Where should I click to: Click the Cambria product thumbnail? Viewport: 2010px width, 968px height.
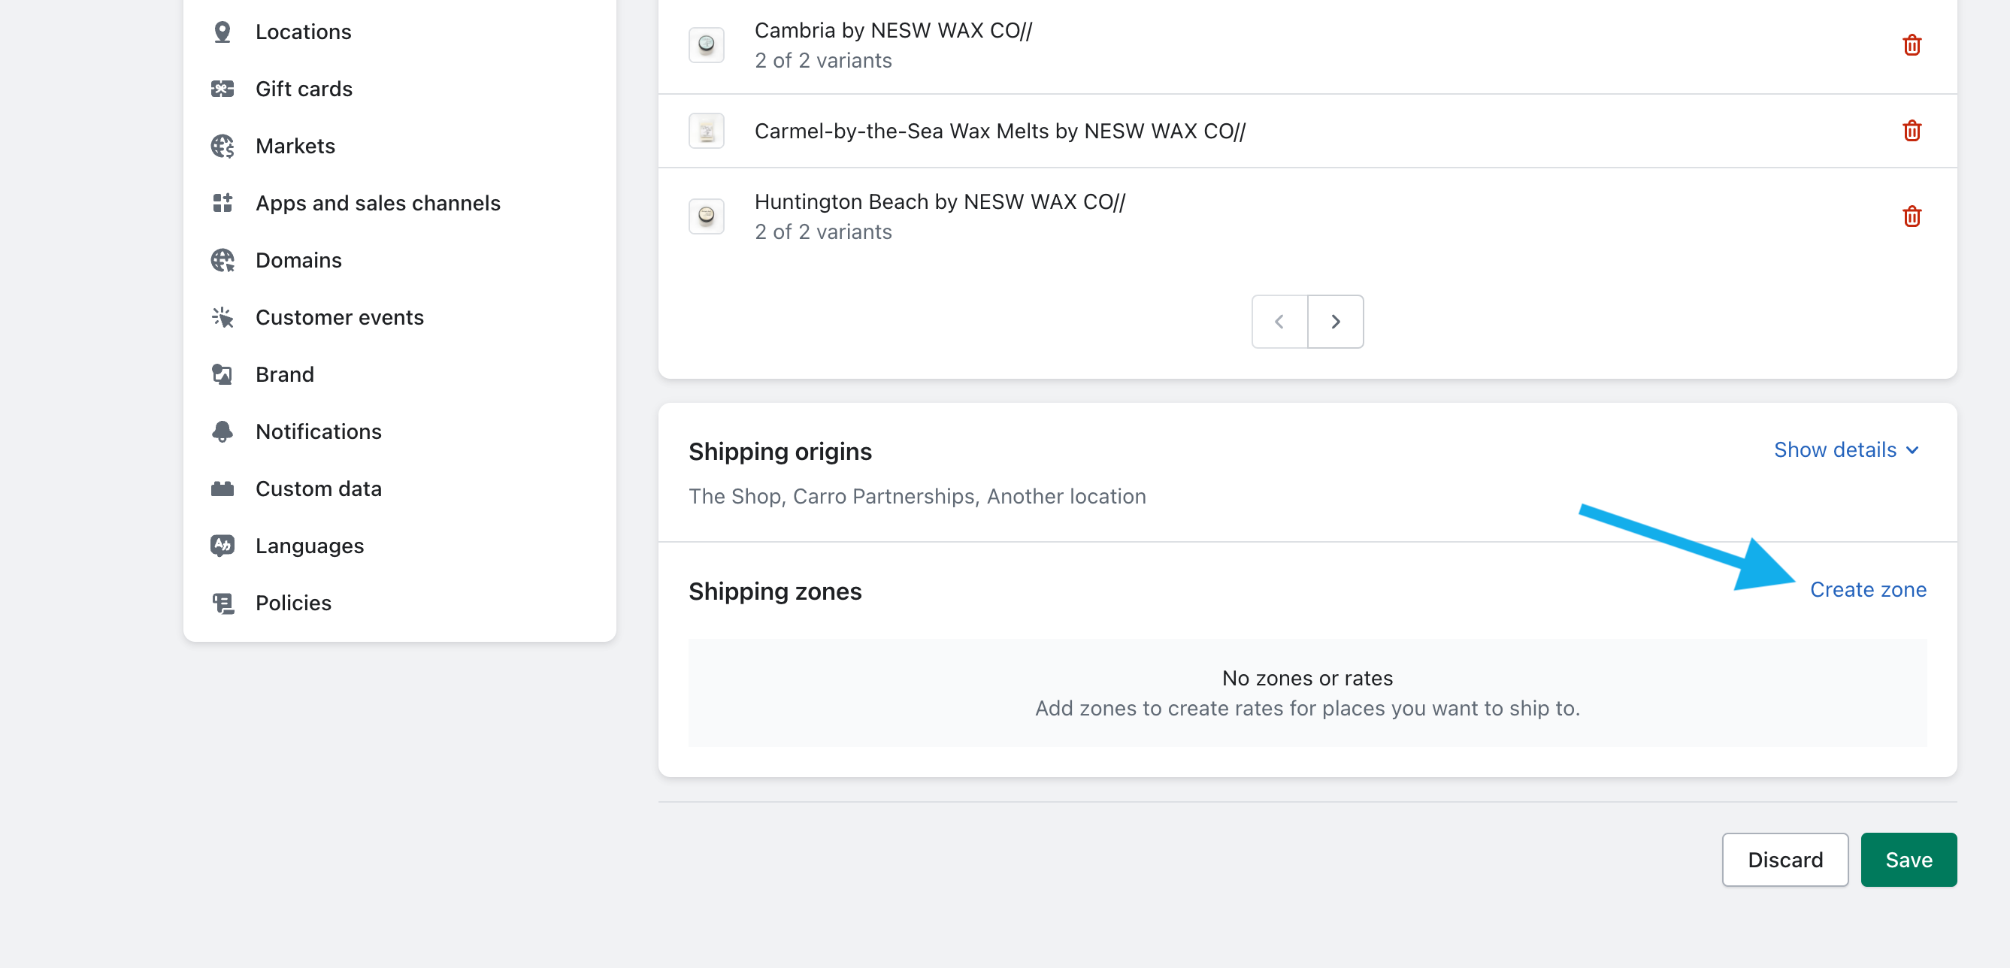706,45
